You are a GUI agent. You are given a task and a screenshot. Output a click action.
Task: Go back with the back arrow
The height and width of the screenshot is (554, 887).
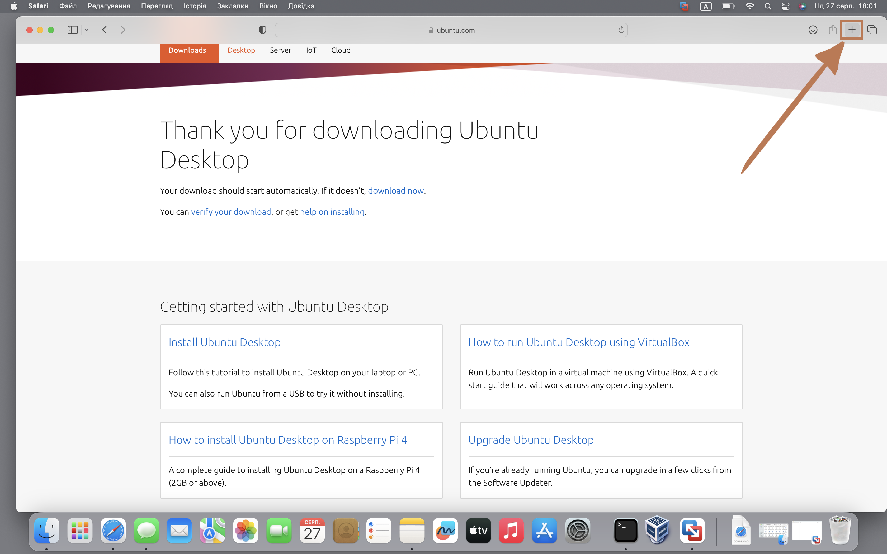click(x=105, y=30)
